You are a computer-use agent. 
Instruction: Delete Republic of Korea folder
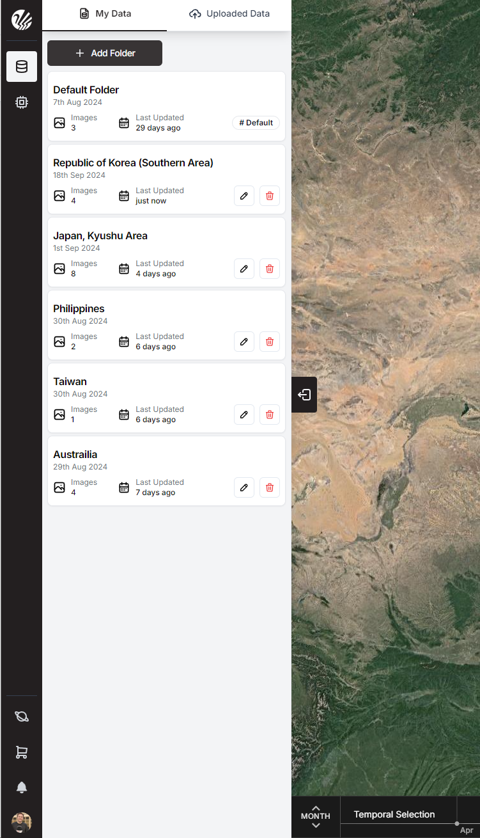coord(269,196)
